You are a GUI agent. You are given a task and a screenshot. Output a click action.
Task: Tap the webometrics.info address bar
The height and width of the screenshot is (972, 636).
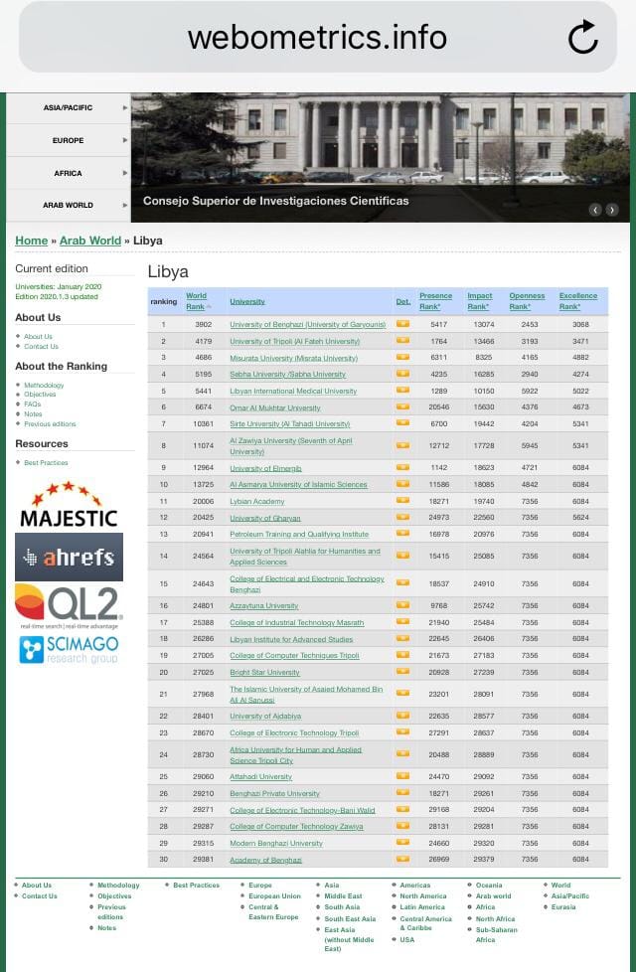pyautogui.click(x=318, y=37)
